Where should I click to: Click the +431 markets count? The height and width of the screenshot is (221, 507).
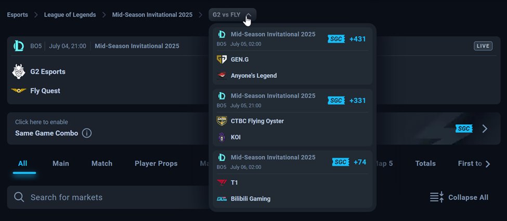(358, 39)
